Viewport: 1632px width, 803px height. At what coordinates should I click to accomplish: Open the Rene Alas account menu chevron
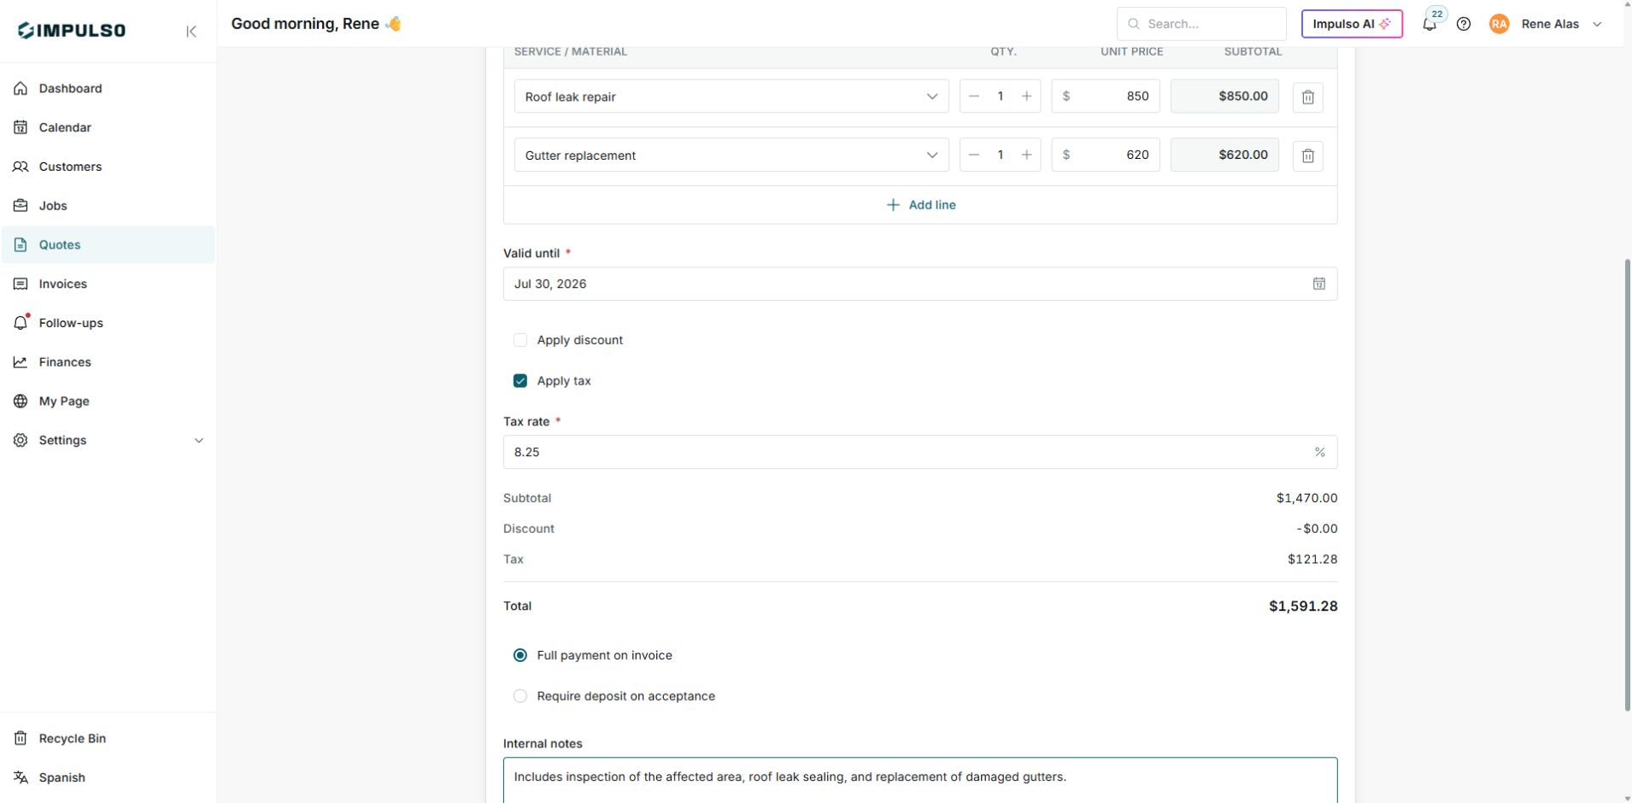[x=1597, y=24]
